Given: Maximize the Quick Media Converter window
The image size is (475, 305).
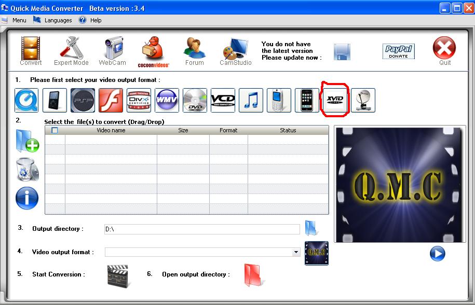Looking at the screenshot, I should coord(457,8).
